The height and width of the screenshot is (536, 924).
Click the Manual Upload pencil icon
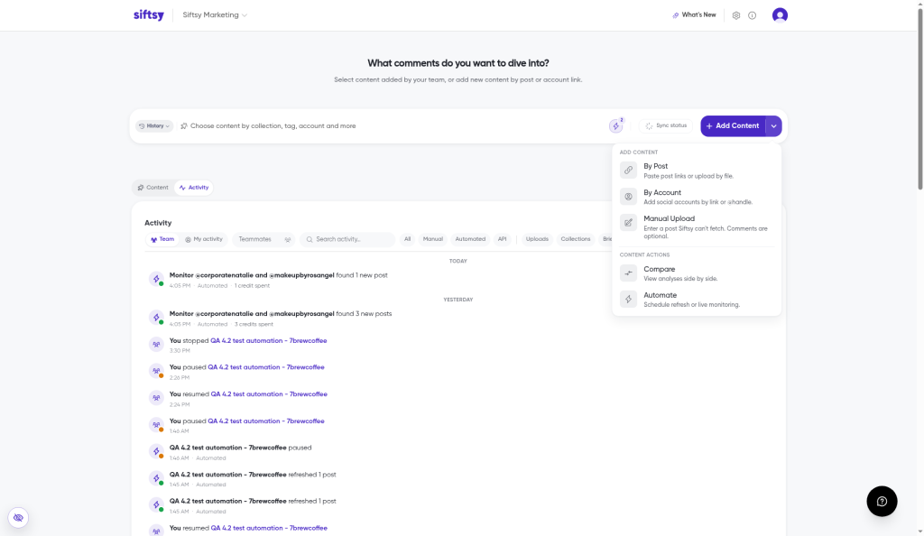coord(628,223)
